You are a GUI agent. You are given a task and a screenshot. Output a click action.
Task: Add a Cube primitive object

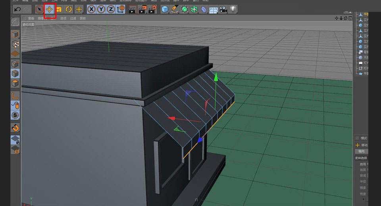[x=165, y=9]
